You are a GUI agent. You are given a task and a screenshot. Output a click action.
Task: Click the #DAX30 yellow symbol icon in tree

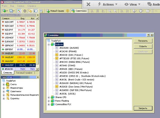point(57,55)
